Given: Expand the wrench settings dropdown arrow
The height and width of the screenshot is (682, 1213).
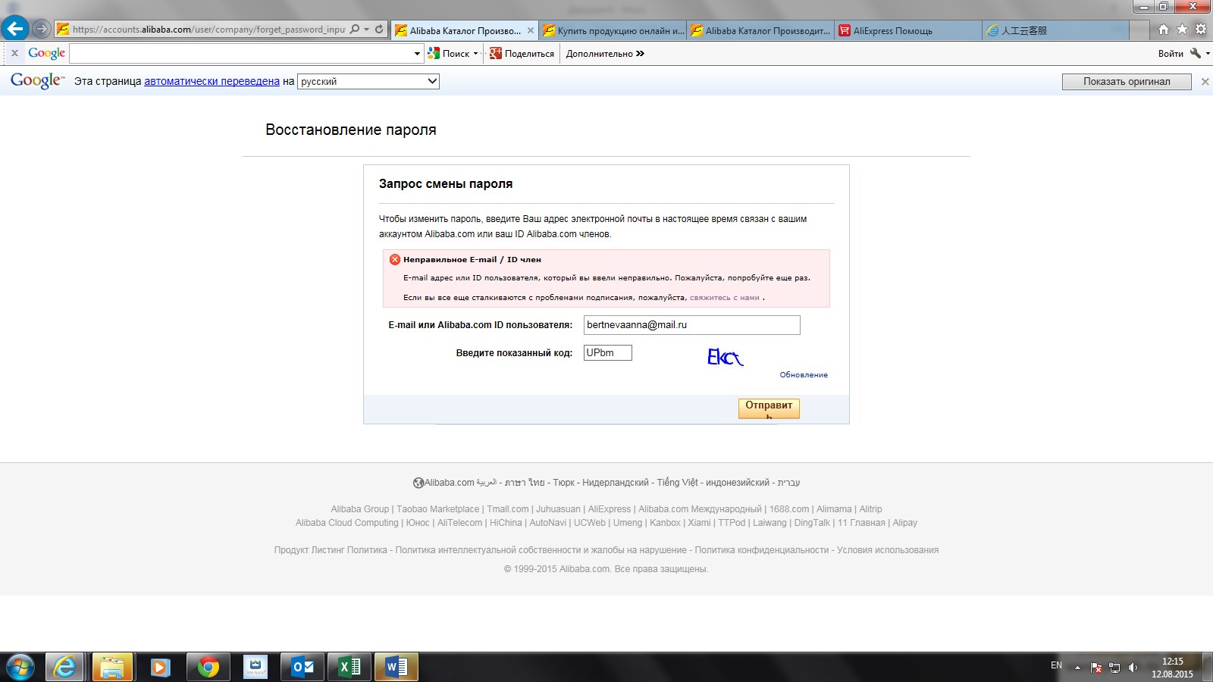Looking at the screenshot, I should pyautogui.click(x=1208, y=53).
